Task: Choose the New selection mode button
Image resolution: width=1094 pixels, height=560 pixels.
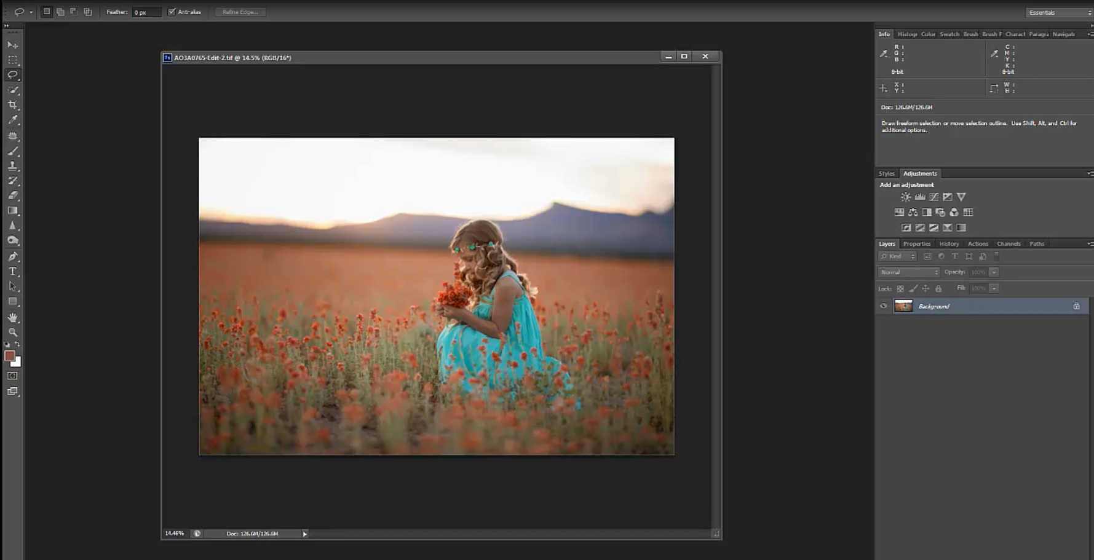Action: [x=47, y=12]
